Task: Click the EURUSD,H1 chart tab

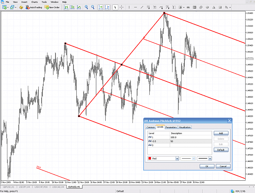Action: (74, 187)
